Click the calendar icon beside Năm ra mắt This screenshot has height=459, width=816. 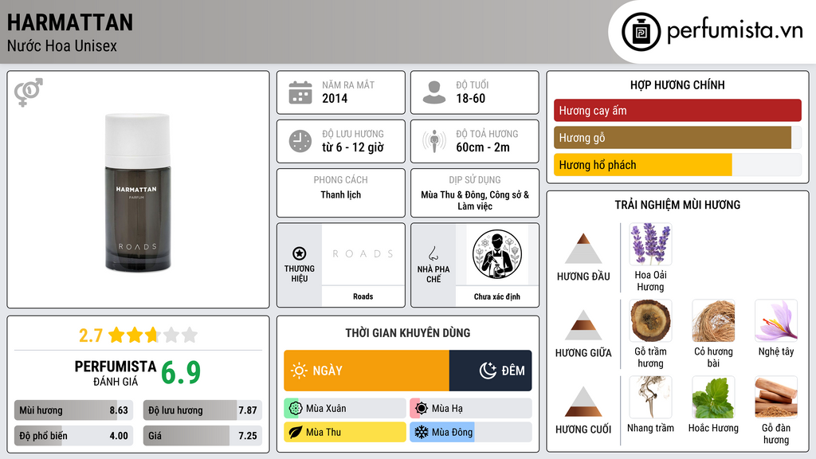(300, 92)
